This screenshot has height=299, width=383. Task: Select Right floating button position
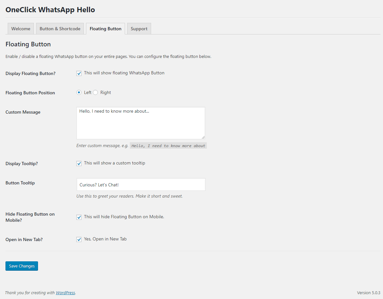[x=95, y=92]
